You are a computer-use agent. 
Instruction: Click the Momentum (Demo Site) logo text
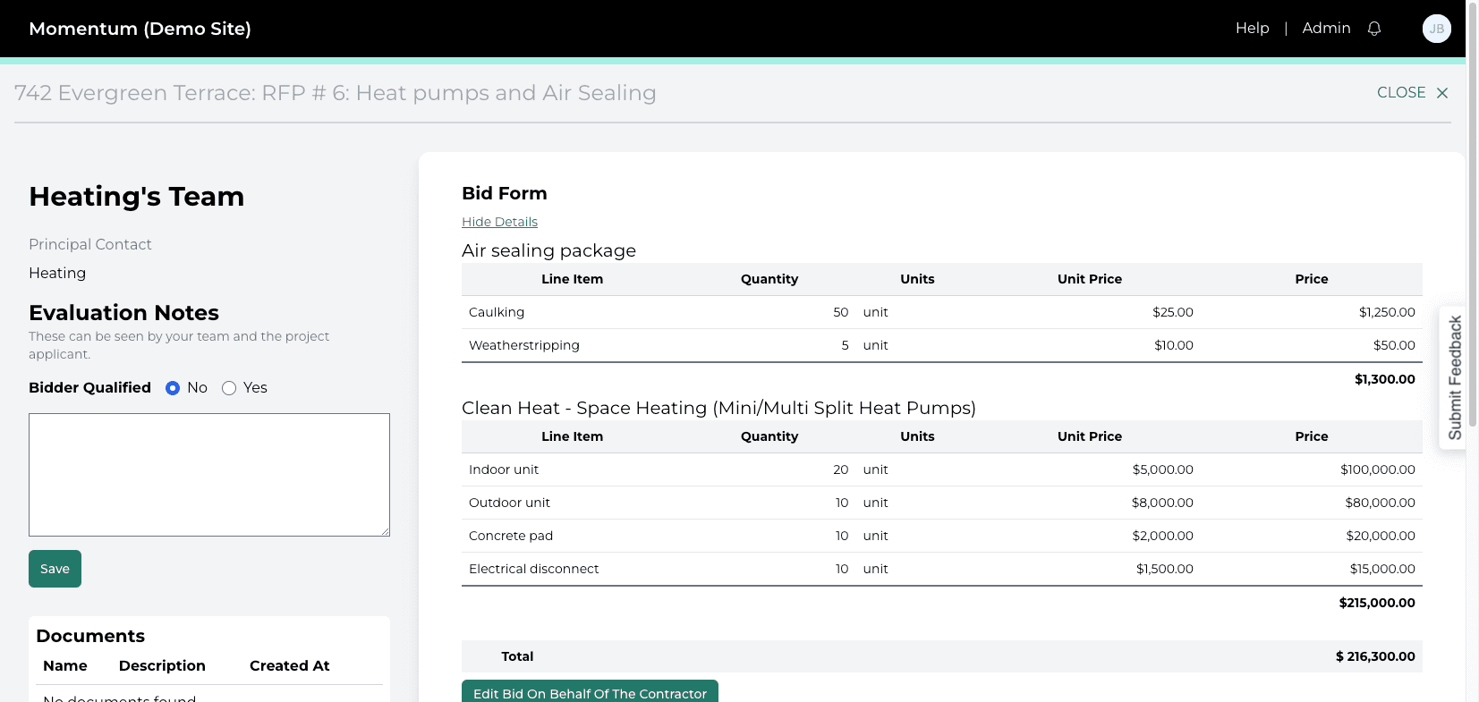140,29
